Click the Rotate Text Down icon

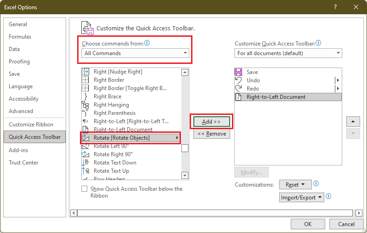[85, 163]
